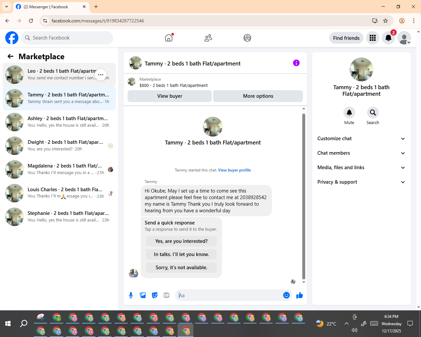Send quick response 'Yes, are you interested?'

tap(181, 241)
